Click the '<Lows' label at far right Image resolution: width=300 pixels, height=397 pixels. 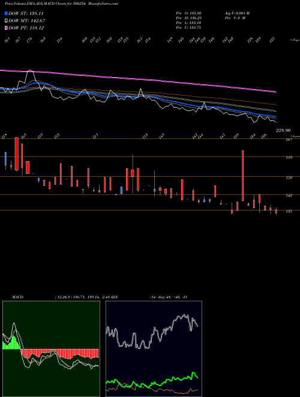[x=295, y=136]
